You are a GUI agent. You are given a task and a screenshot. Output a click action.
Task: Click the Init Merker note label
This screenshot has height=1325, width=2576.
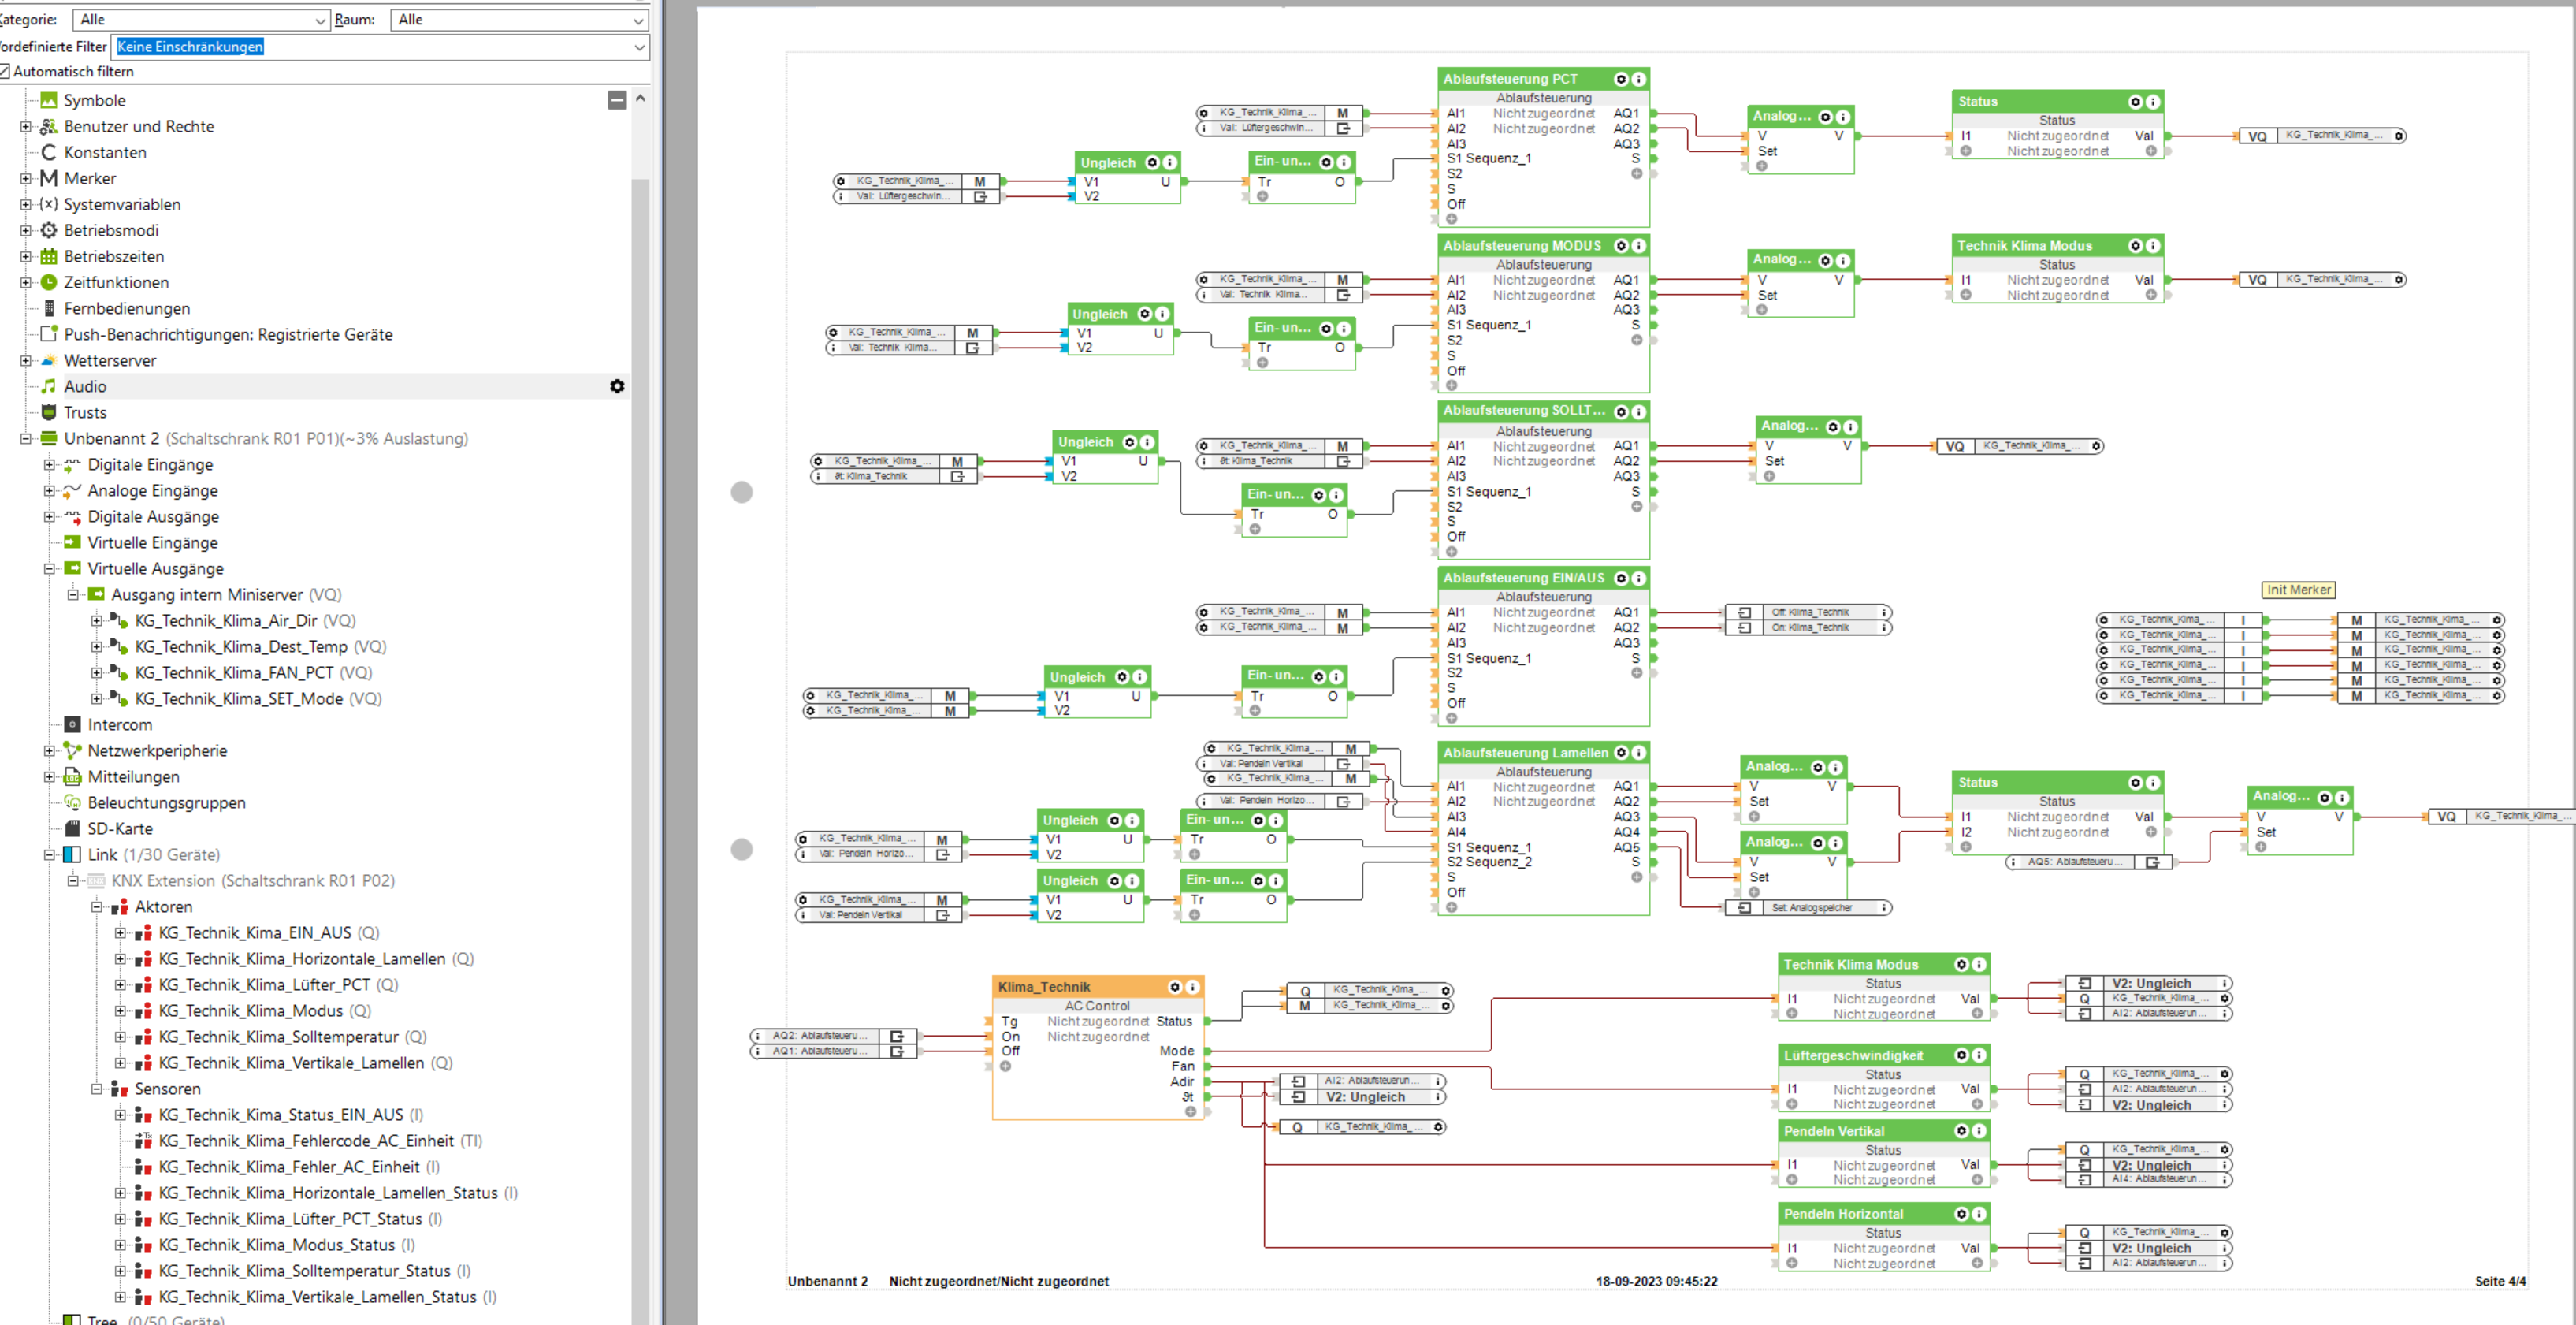coord(2297,590)
